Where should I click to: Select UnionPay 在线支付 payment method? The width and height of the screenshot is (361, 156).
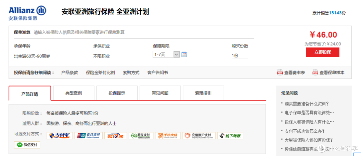88,136
